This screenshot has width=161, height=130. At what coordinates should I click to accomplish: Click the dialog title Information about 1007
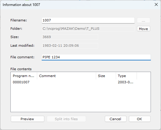coord(21,5)
